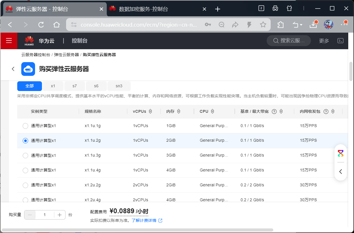This screenshot has width=354, height=233.
Task: Click the browser forward arrow
Action: coord(26,25)
